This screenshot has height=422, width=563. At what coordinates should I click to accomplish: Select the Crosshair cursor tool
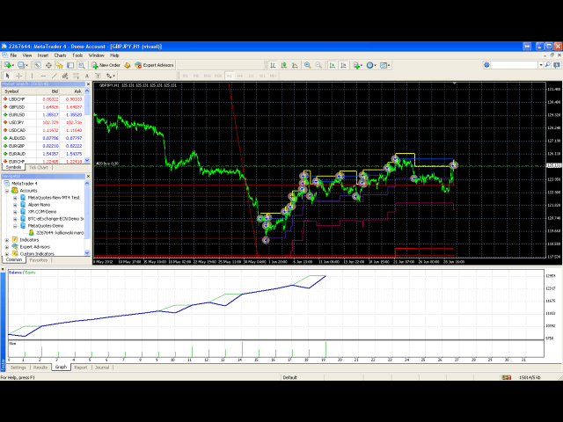[18, 76]
